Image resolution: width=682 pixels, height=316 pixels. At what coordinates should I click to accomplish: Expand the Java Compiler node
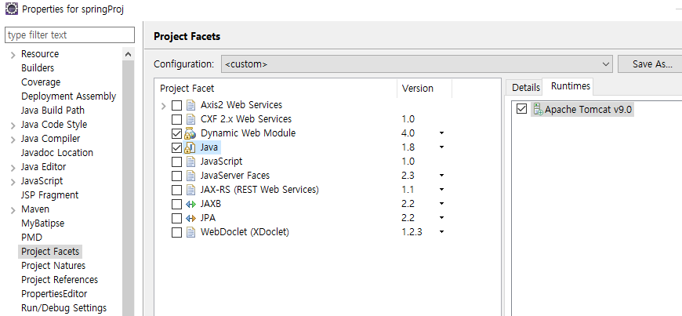tap(13, 139)
